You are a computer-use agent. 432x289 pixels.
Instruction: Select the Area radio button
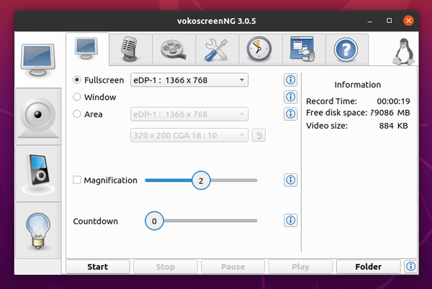click(x=76, y=114)
